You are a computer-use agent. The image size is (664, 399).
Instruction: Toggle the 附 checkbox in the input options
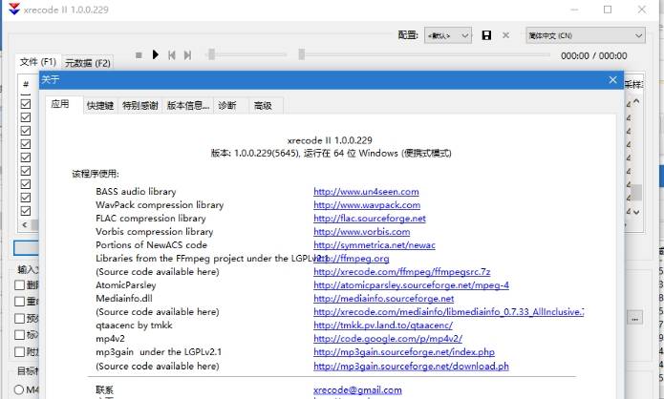19,351
